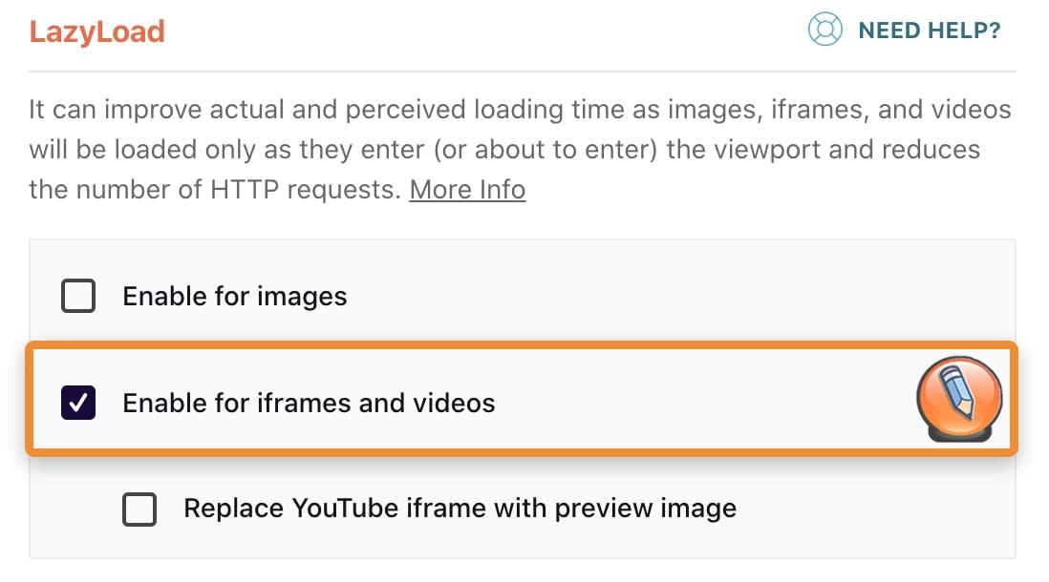Image resolution: width=1049 pixels, height=582 pixels.
Task: Click the white checkmark in the checked box
Action: (x=78, y=402)
